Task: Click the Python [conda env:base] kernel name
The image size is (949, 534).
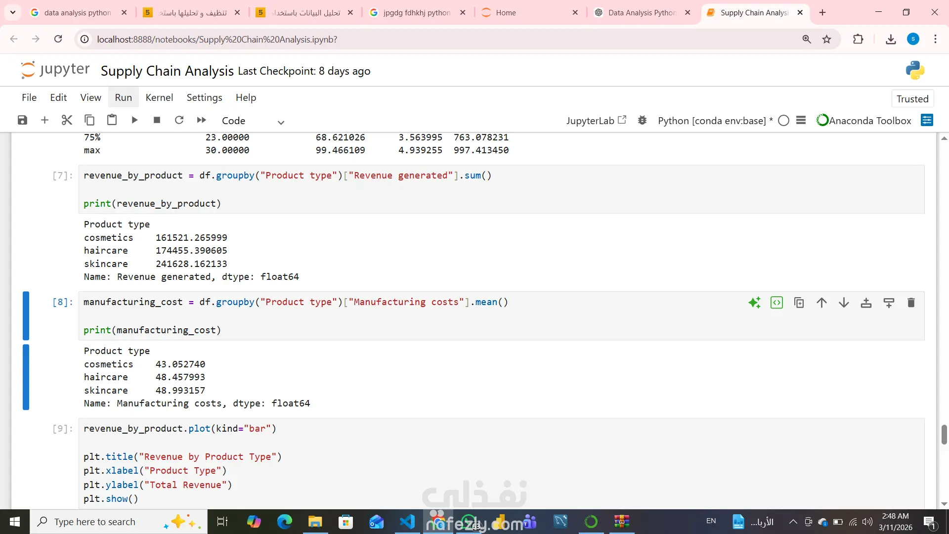Action: 715,121
